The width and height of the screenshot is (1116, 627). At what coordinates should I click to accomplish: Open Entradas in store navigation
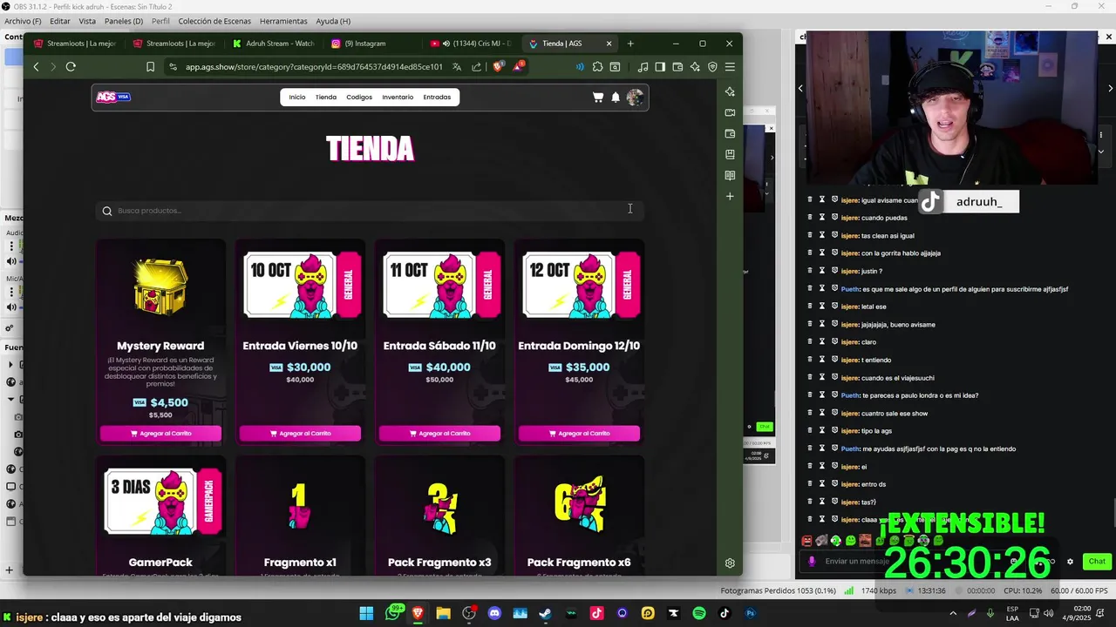tap(437, 98)
